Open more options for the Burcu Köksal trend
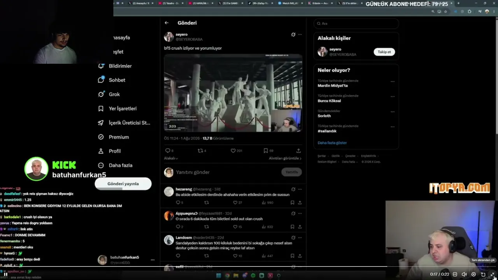Screen dimensions: 498x280 point(393,96)
